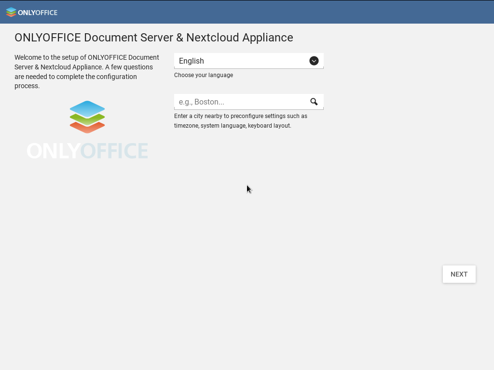Click the ONLYOFFICE logo in header

click(31, 12)
